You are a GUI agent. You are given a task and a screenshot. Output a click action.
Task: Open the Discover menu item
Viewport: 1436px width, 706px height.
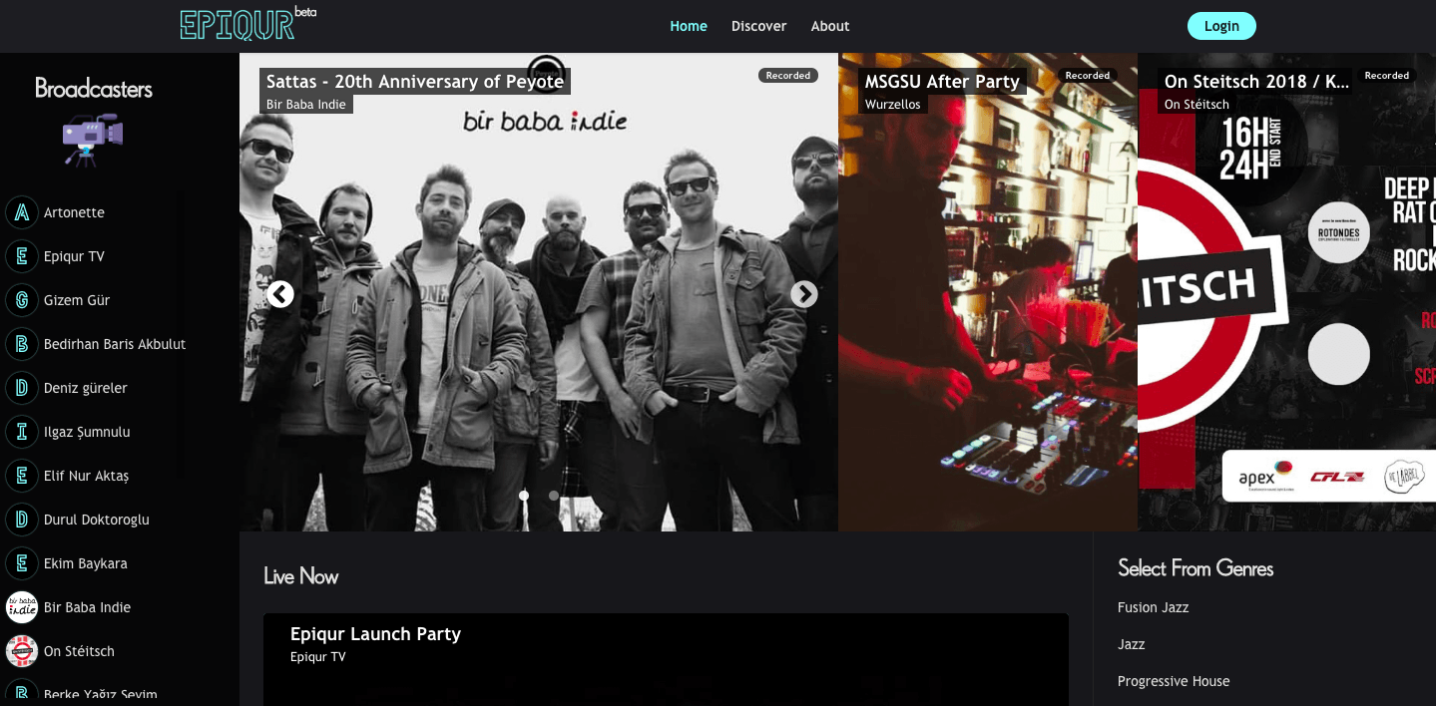pos(758,26)
